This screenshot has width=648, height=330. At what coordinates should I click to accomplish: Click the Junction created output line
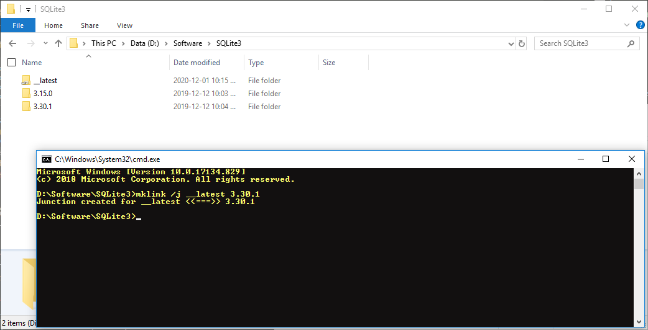pos(146,202)
